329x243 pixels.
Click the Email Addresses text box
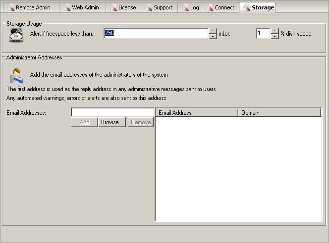tap(112, 113)
